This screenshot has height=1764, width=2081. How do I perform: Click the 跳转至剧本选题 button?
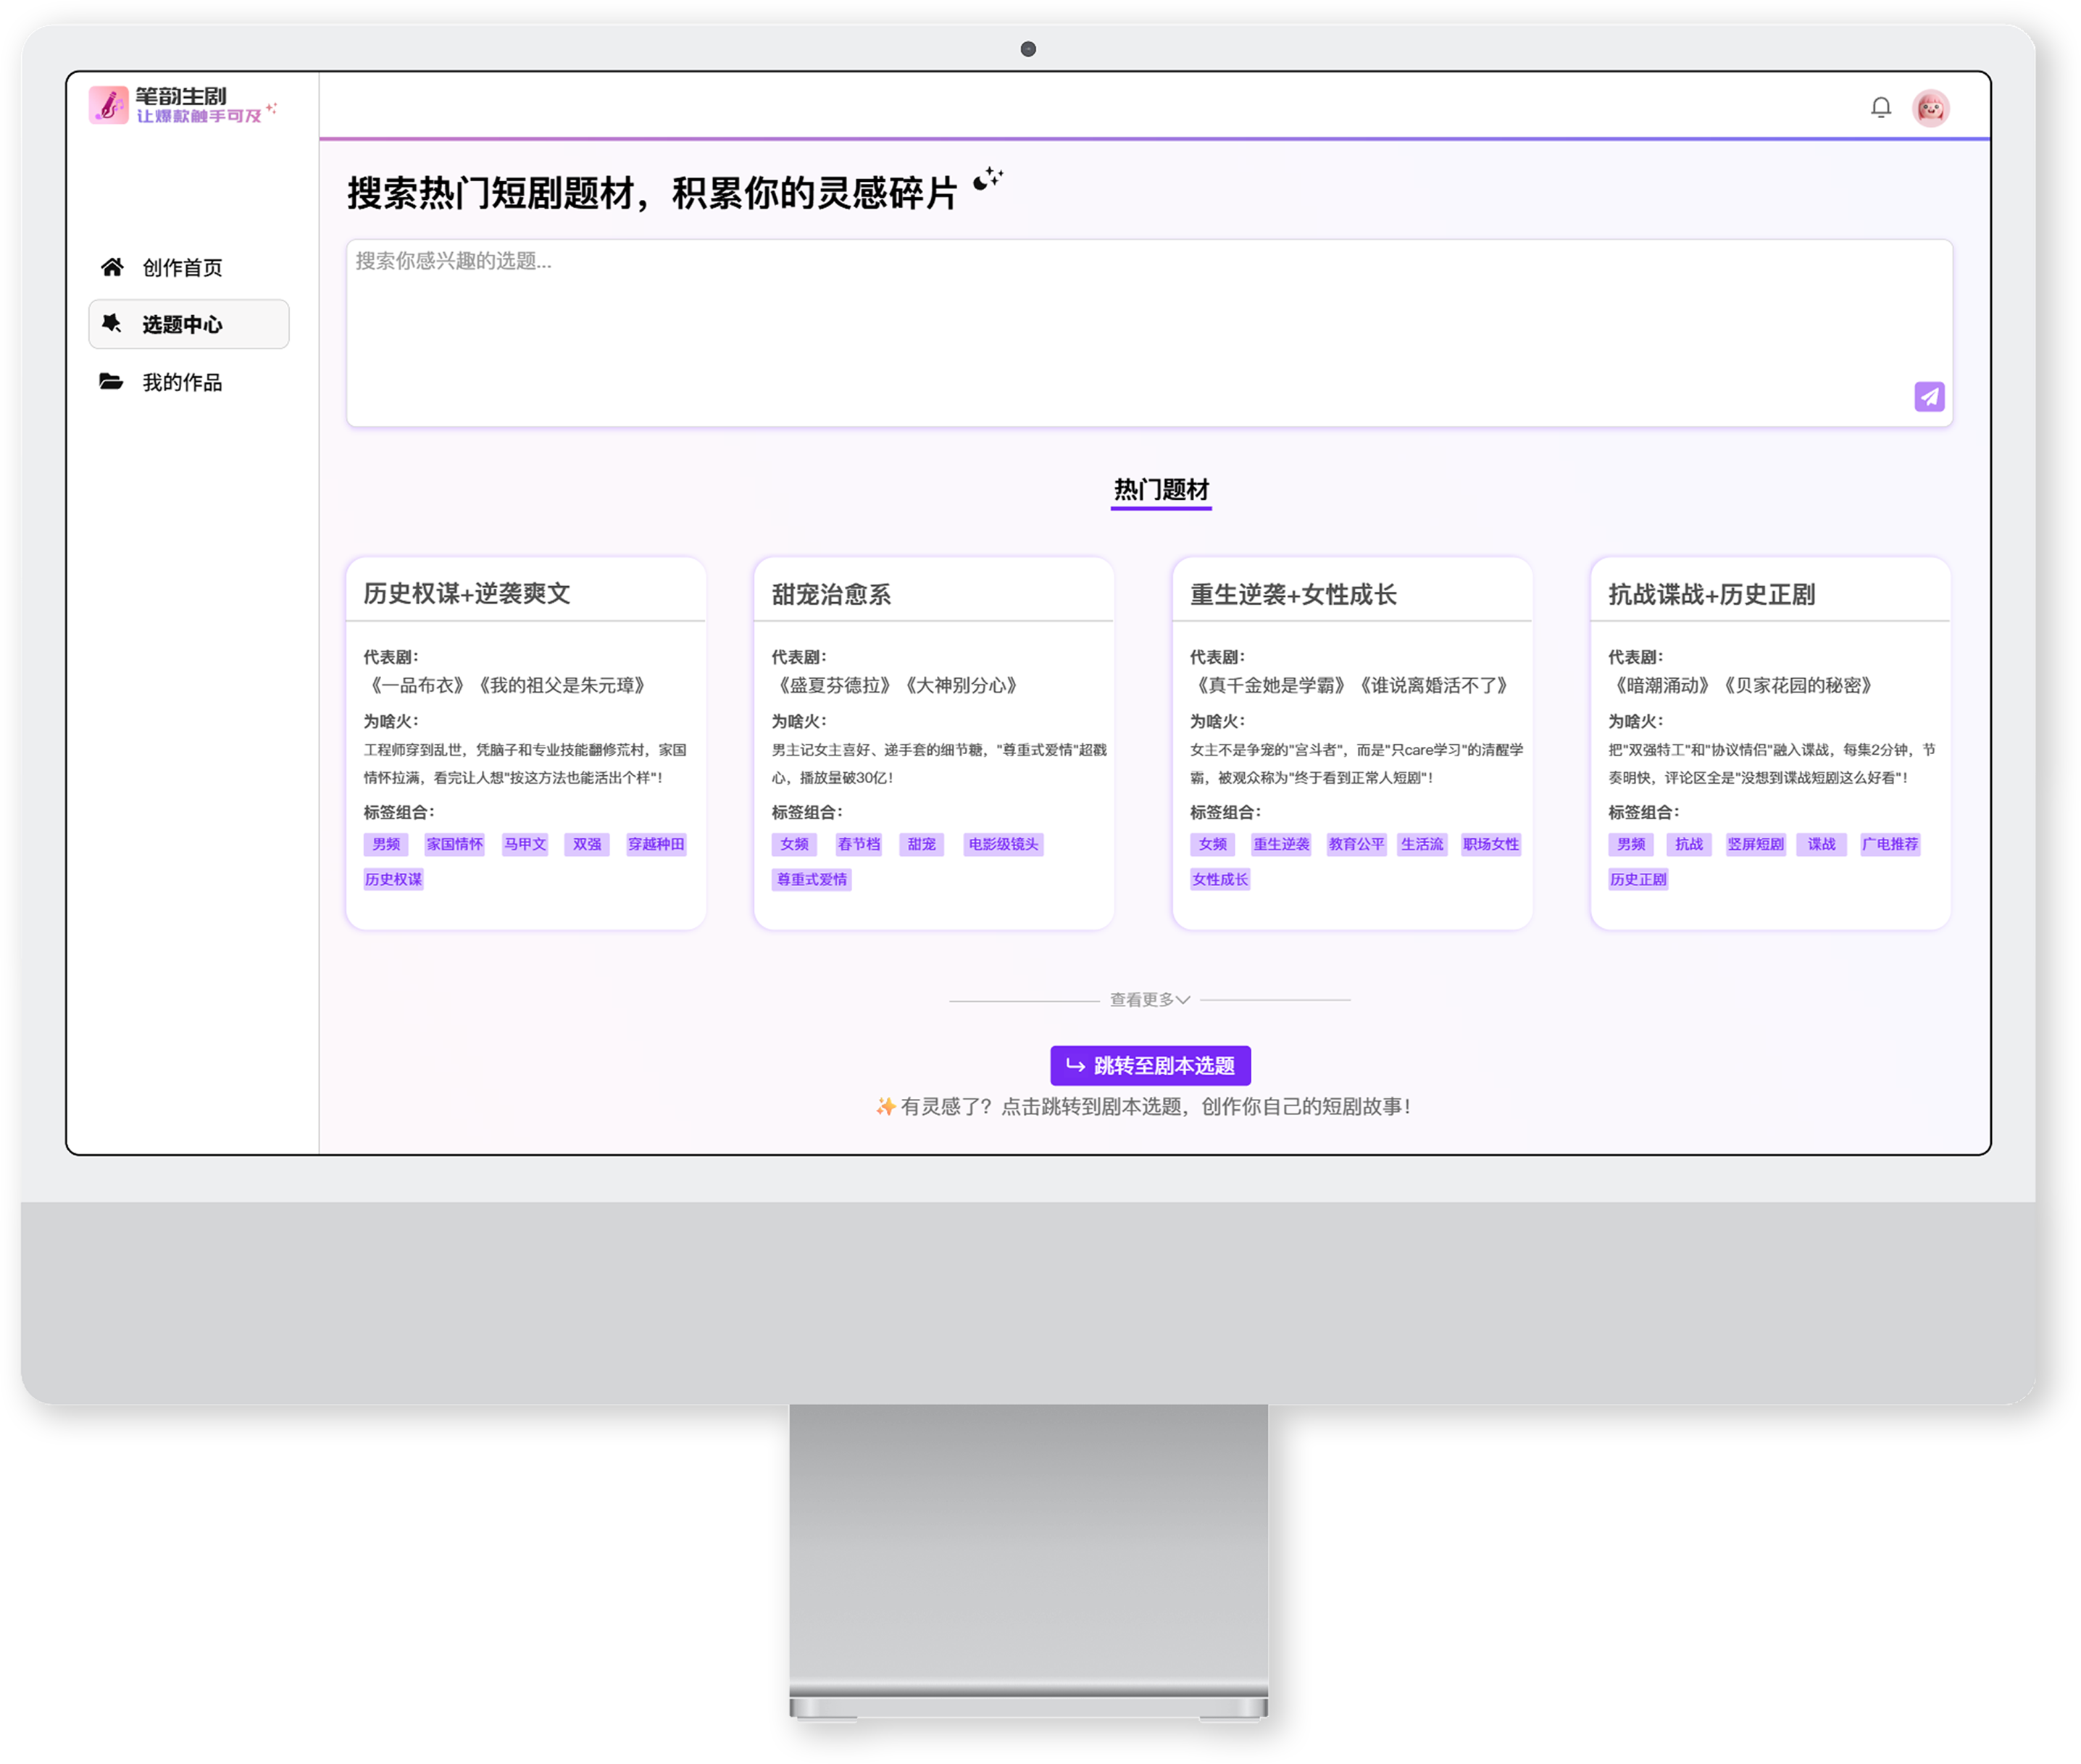click(x=1150, y=1065)
